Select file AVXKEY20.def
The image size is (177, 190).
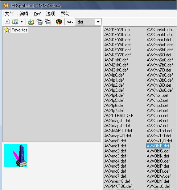point(118,30)
